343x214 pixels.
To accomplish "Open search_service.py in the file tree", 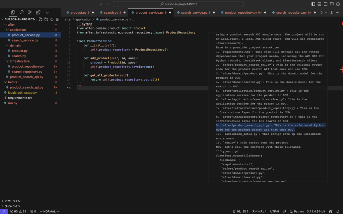I will point(30,40).
